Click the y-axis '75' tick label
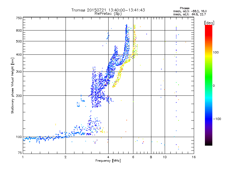Screen dimensions: 228x171 20,153
